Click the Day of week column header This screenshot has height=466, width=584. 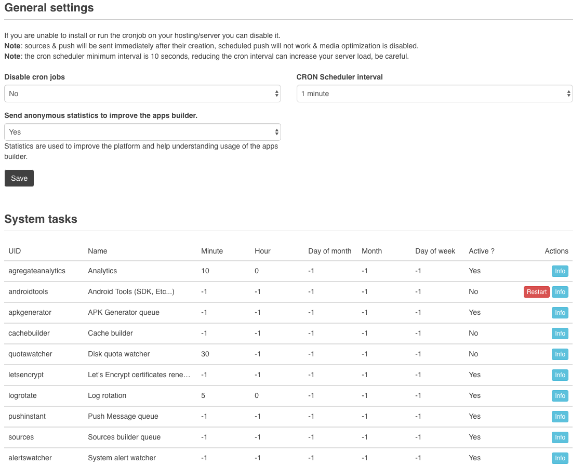435,251
